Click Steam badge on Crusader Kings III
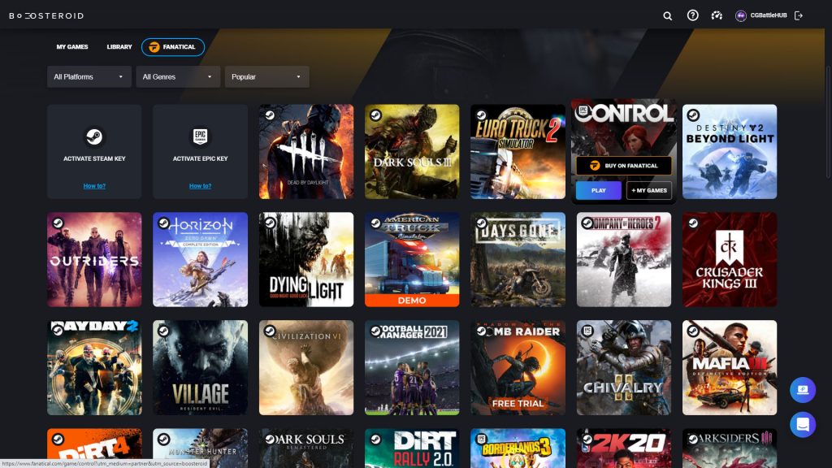The height and width of the screenshot is (468, 832). [x=693, y=223]
